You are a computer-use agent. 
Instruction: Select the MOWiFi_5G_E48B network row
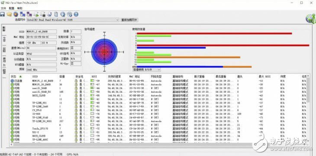[x=158, y=84]
